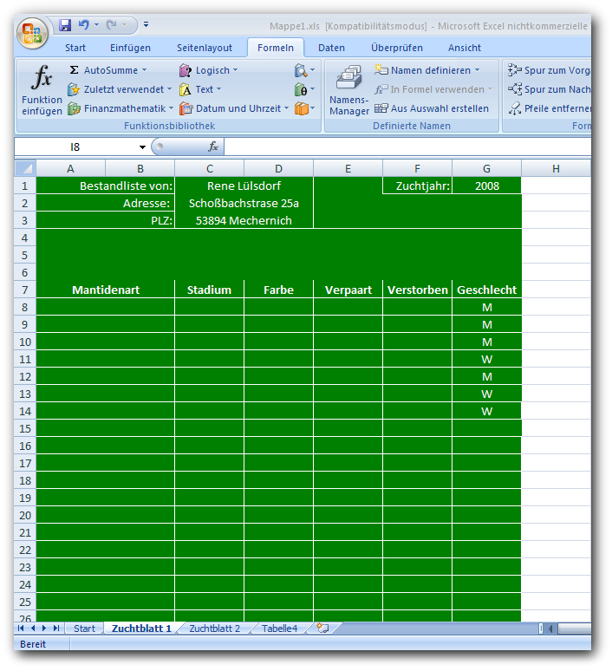
Task: Insert a new worksheet tab icon
Action: [x=322, y=628]
